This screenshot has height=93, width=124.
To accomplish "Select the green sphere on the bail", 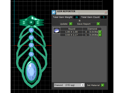I will coord(32,22).
